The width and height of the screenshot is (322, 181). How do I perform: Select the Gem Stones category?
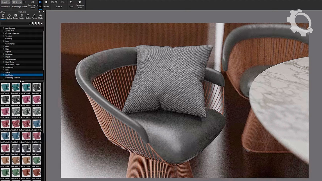[10, 44]
